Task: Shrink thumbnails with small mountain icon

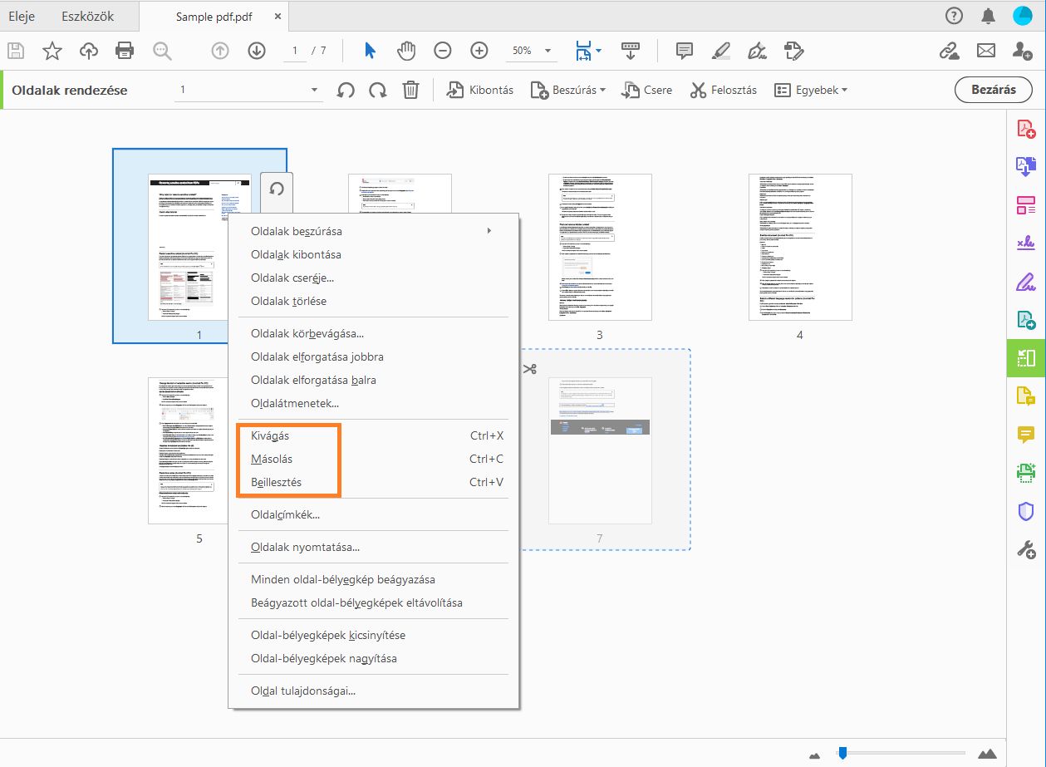Action: pyautogui.click(x=815, y=755)
